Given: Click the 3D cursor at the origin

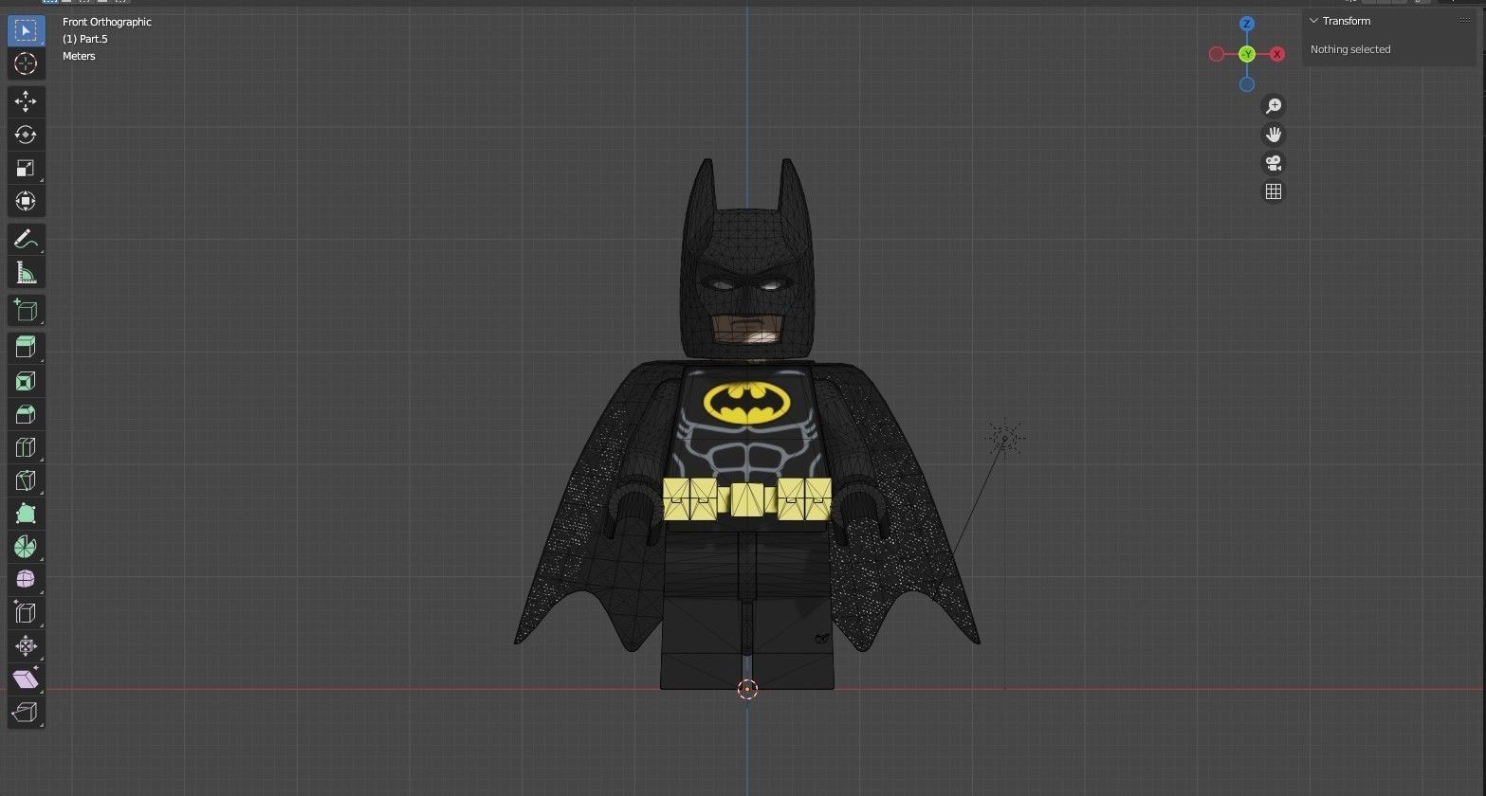Looking at the screenshot, I should click(747, 689).
